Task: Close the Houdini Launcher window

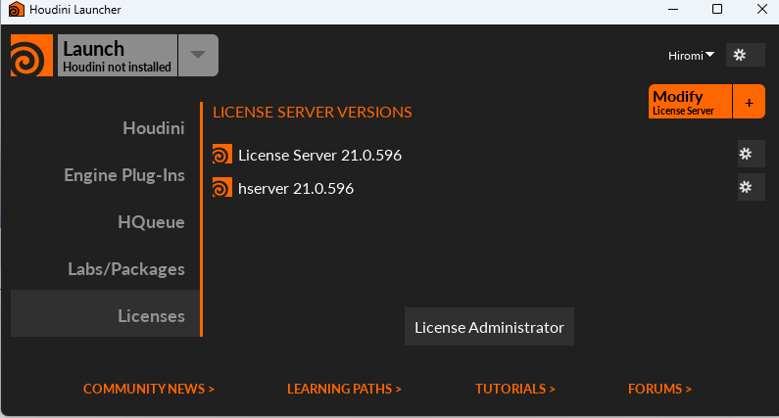Action: coord(762,9)
